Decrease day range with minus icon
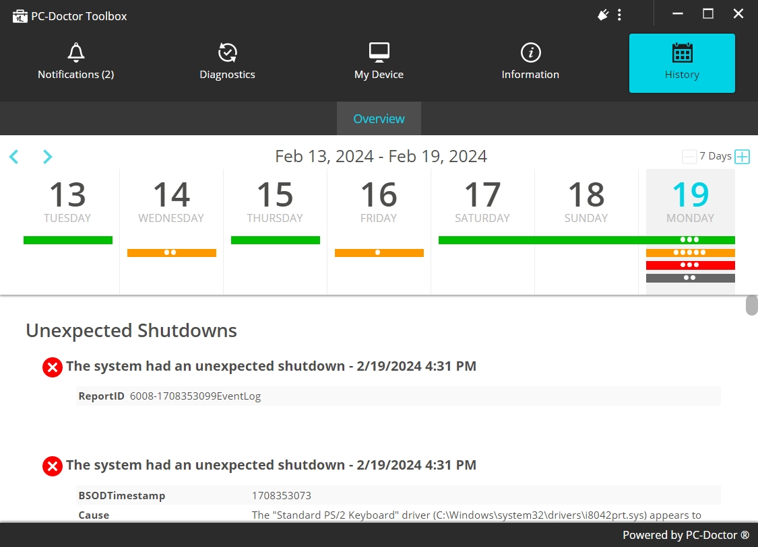This screenshot has width=758, height=547. coord(689,156)
